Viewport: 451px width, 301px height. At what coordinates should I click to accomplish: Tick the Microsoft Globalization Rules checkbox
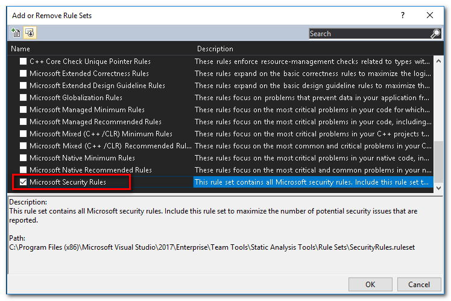coord(24,98)
